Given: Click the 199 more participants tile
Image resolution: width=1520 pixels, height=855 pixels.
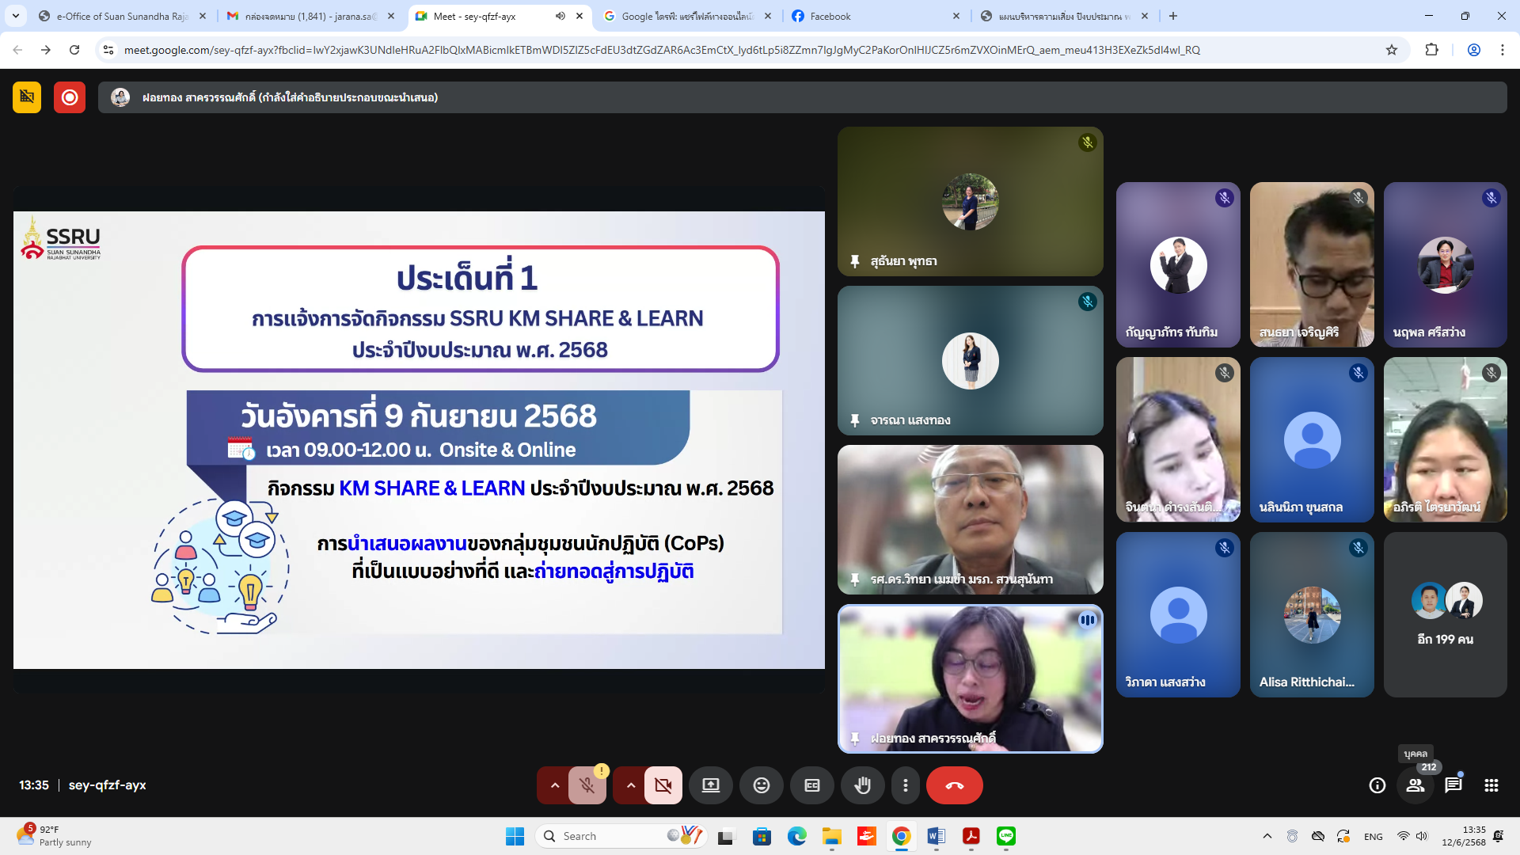Looking at the screenshot, I should click(1445, 614).
